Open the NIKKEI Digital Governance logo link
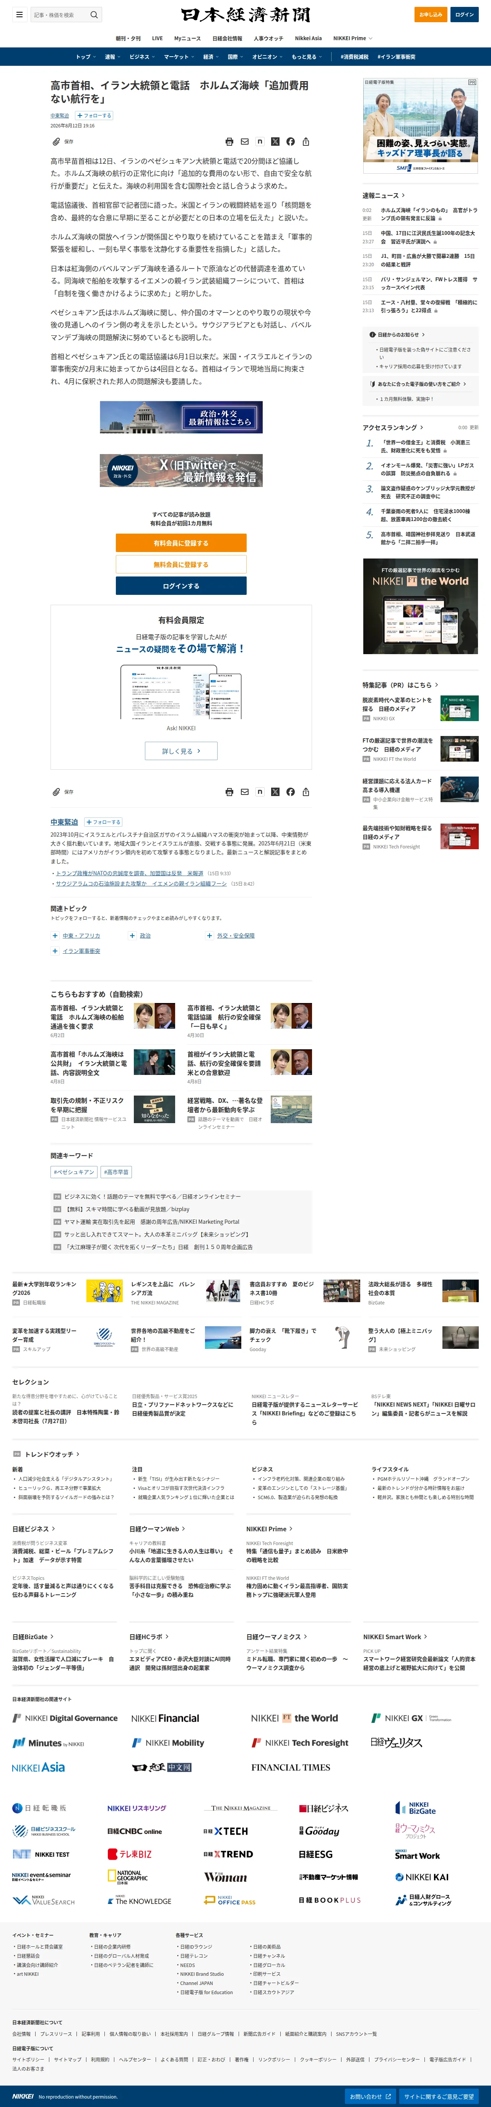 pos(65,1718)
